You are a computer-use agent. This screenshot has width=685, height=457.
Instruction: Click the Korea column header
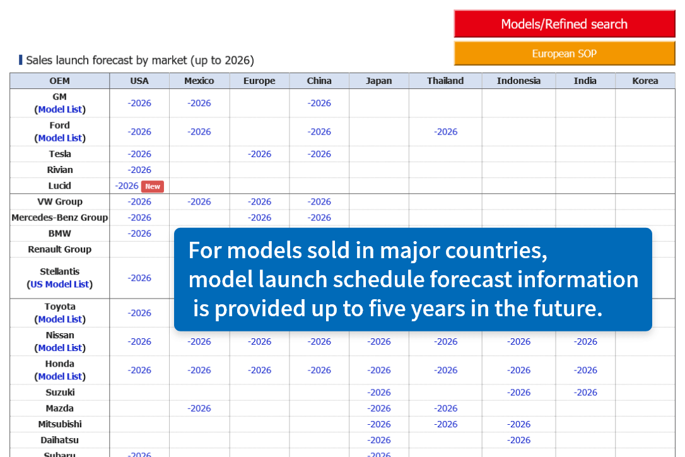click(x=645, y=81)
